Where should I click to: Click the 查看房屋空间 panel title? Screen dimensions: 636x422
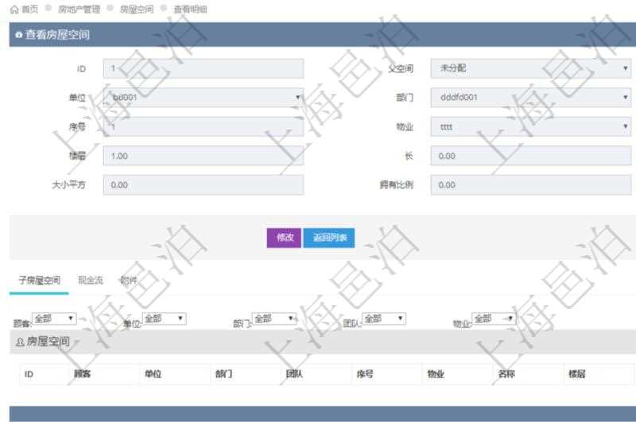[x=57, y=35]
